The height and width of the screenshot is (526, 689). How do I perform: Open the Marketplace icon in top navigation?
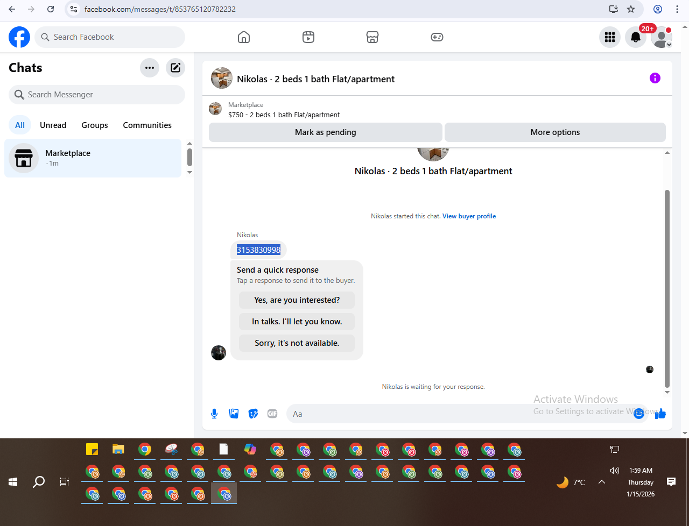(372, 37)
